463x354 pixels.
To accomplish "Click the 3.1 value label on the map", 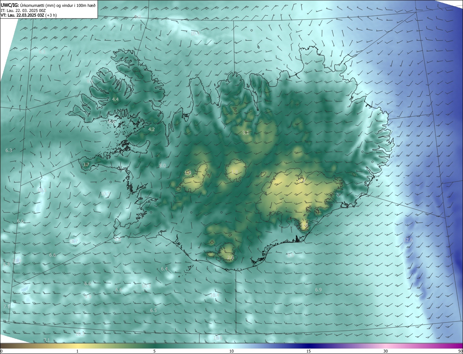I will (246, 132).
